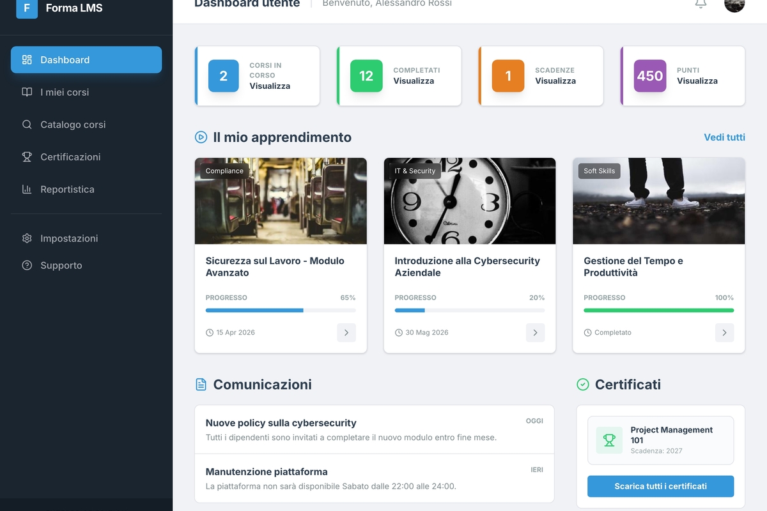Image resolution: width=767 pixels, height=511 pixels.
Task: Click the 20% progress bar
Action: click(470, 310)
